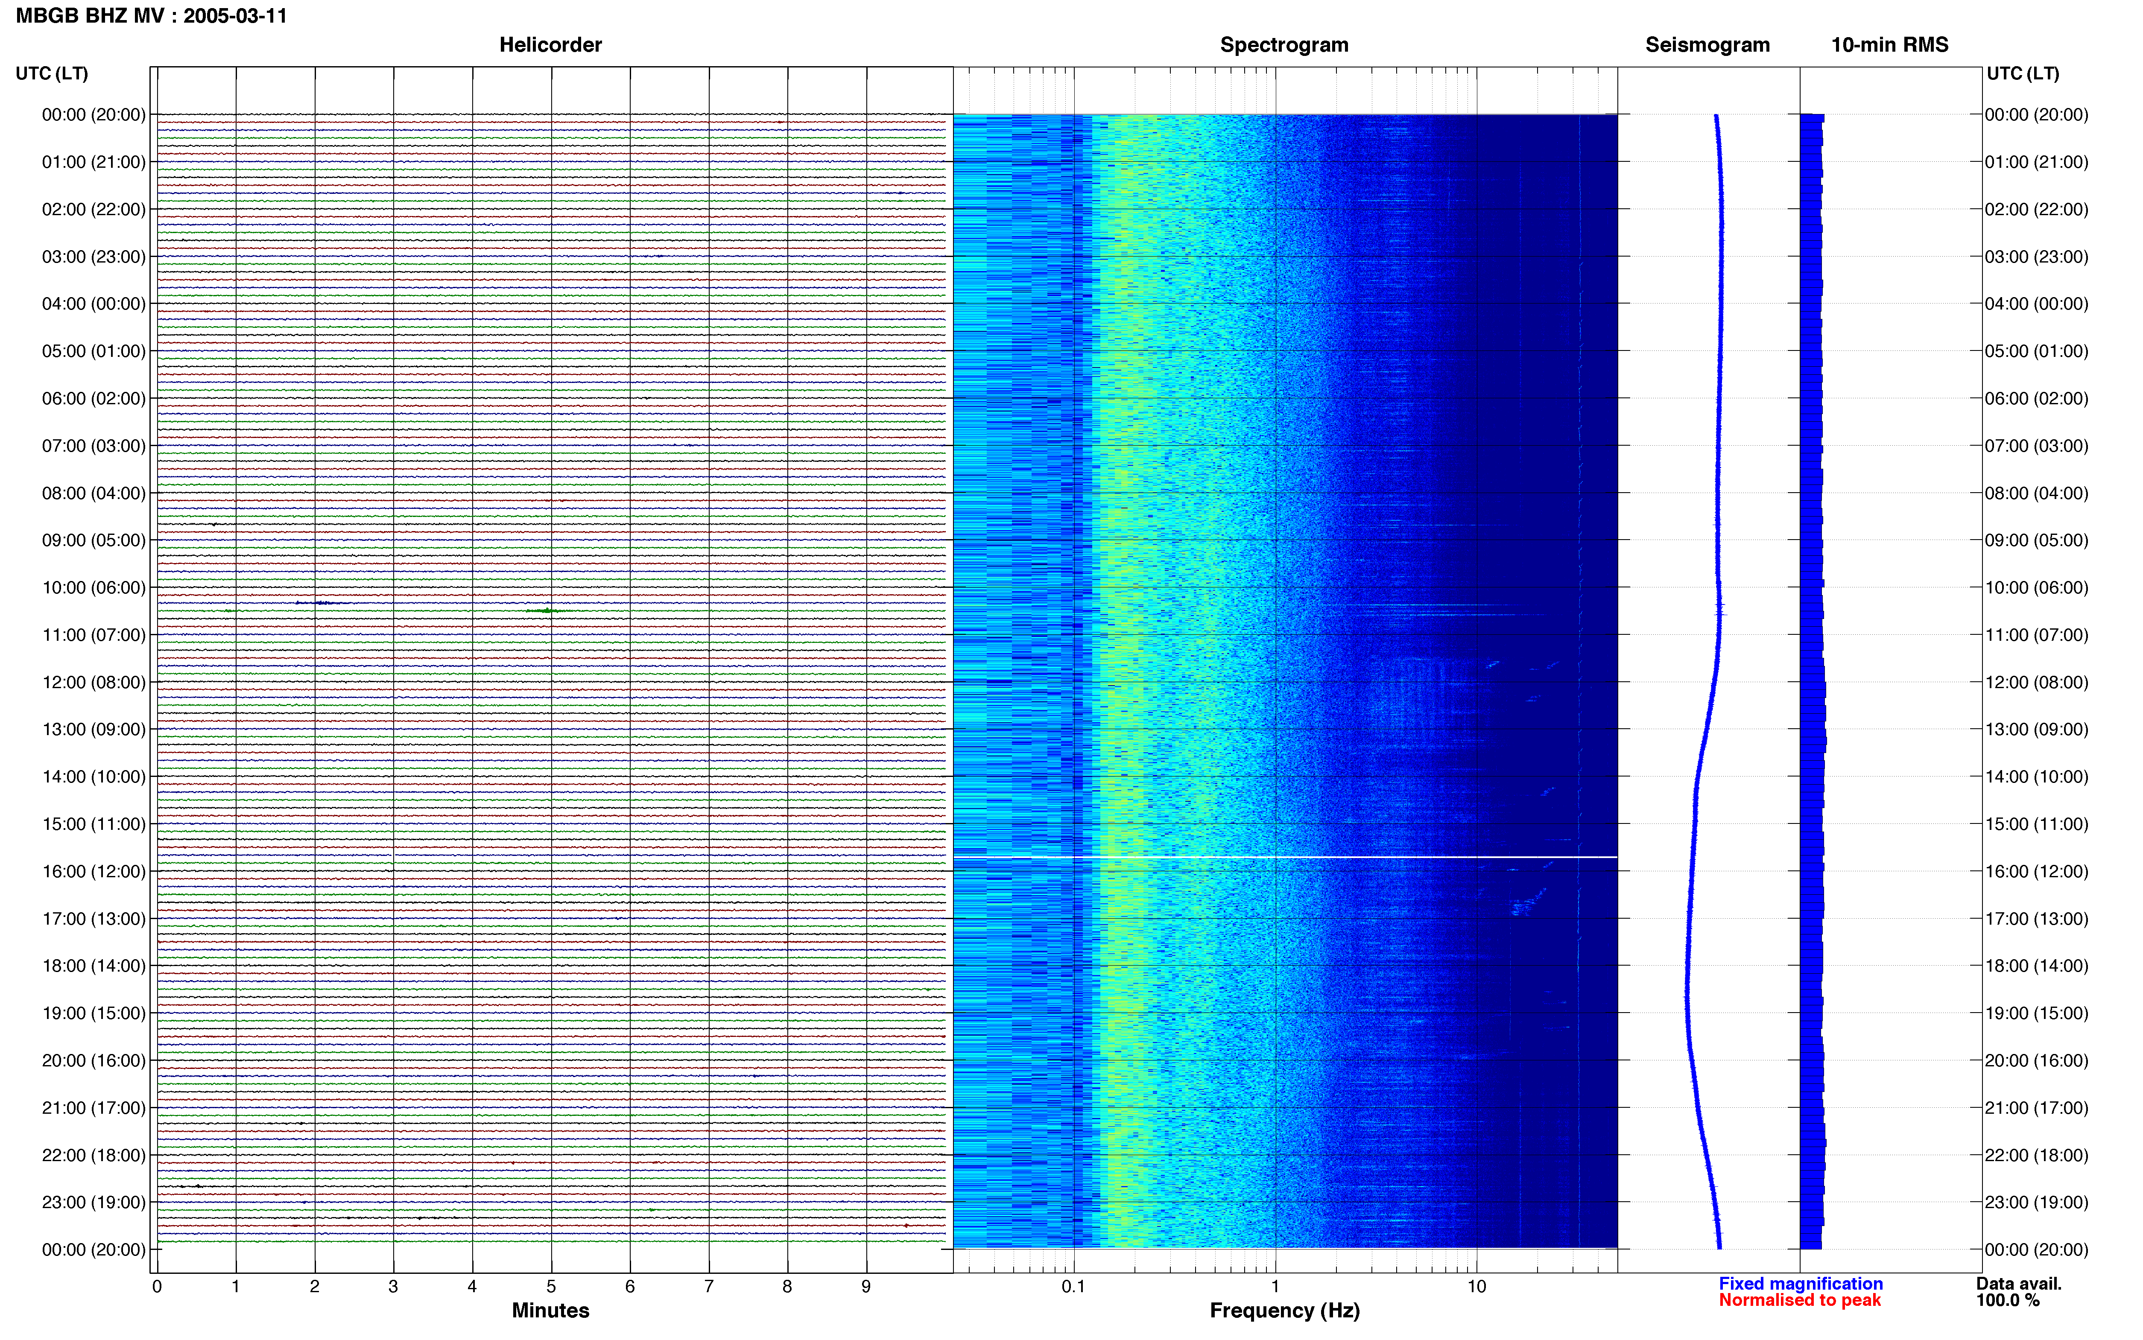This screenshot has width=2143, height=1340.
Task: Click the right '05:00 (01:00)' time label
Action: click(x=2036, y=352)
